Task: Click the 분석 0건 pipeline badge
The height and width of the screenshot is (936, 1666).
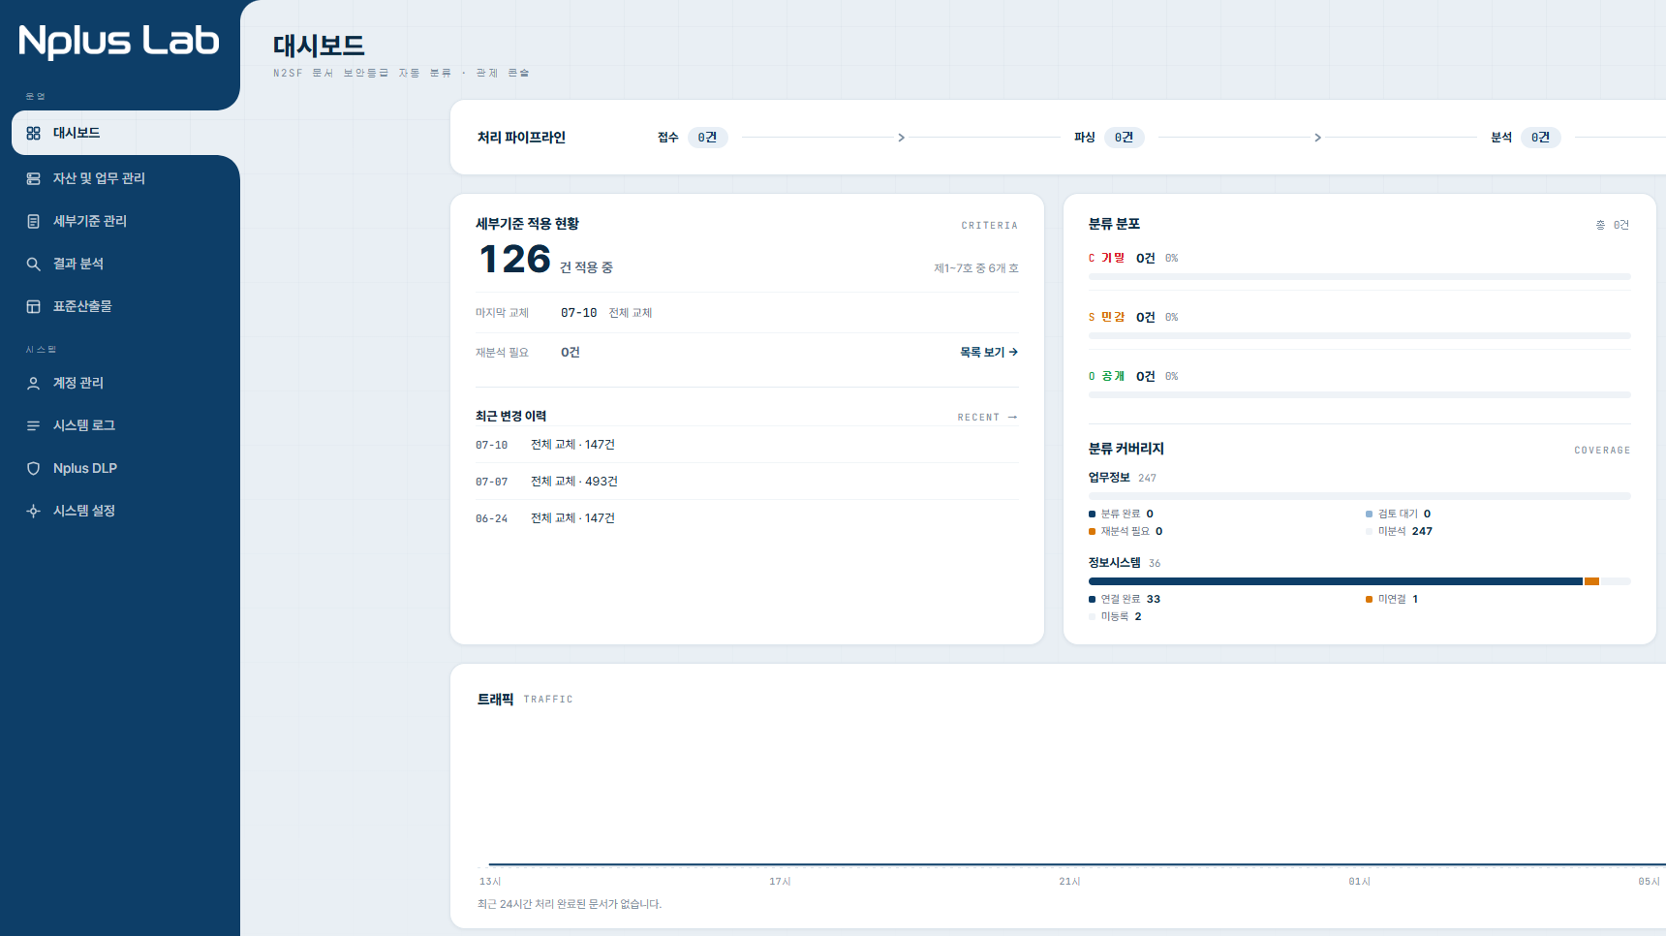Action: click(x=1541, y=138)
